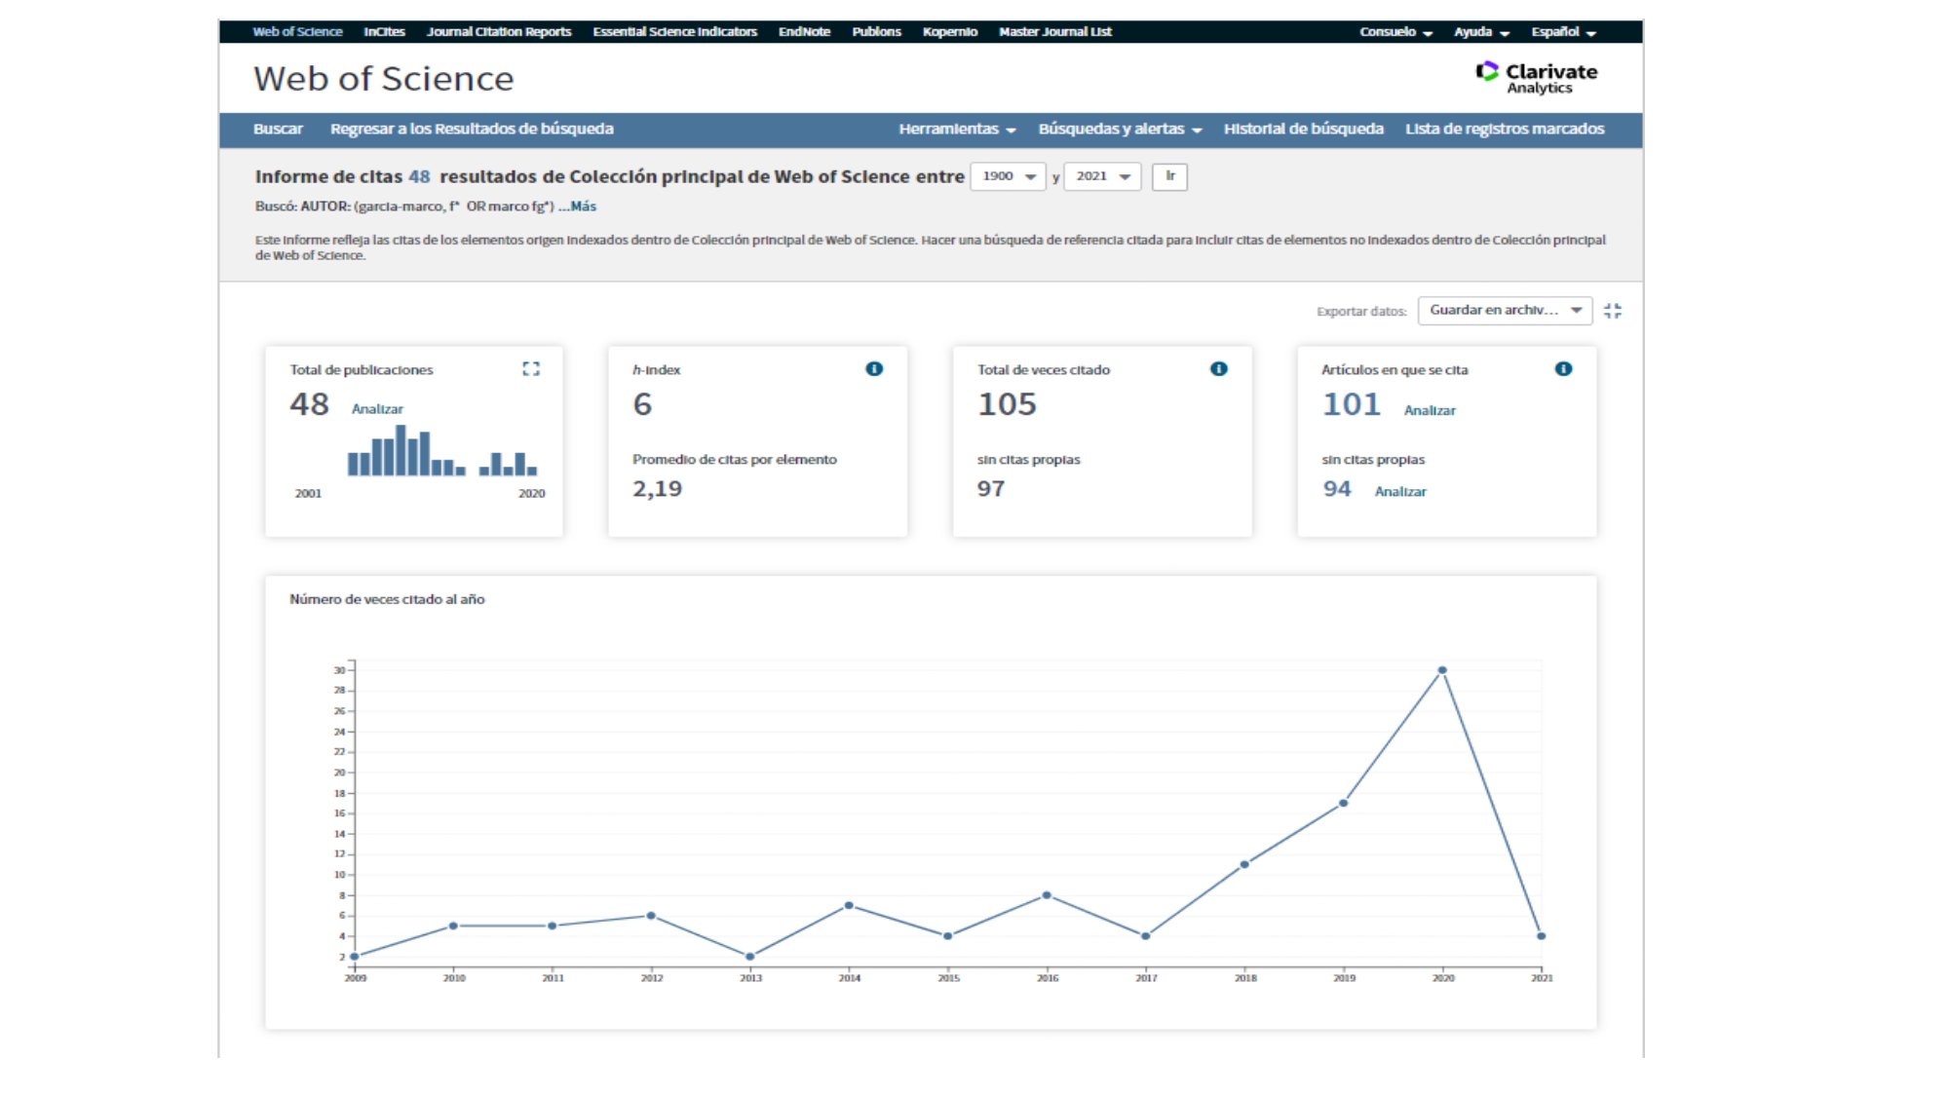This screenshot has height=1096, width=1949.
Task: Expand the Guardar en archivo export dropdown
Action: [1505, 311]
